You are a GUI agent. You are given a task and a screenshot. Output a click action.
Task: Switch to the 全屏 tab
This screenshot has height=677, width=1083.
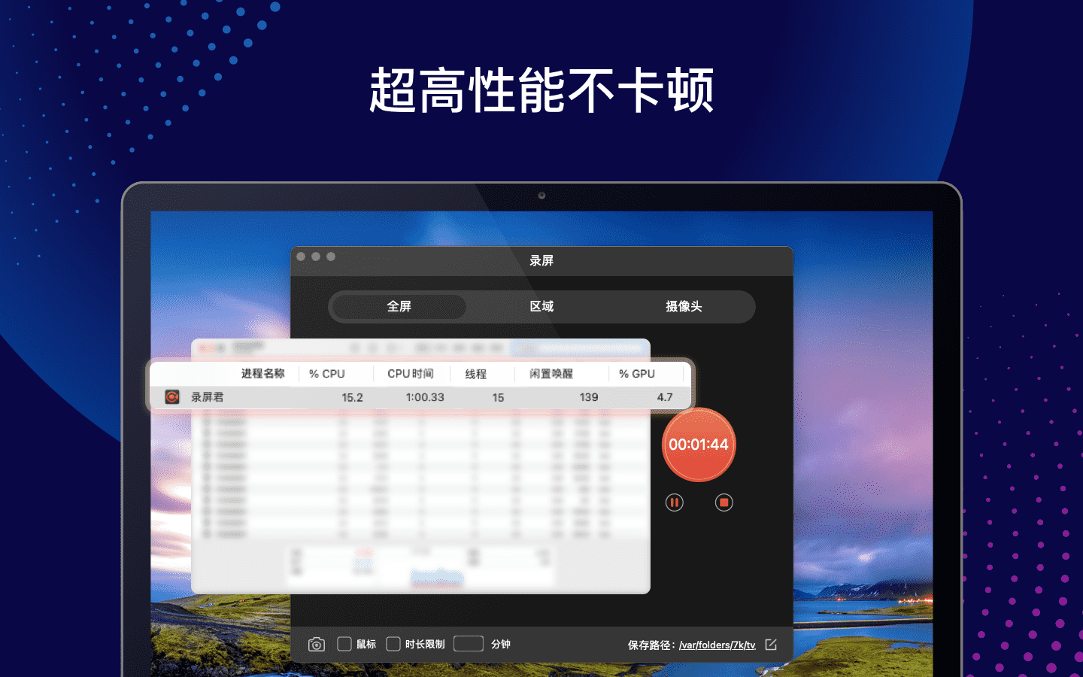[399, 306]
